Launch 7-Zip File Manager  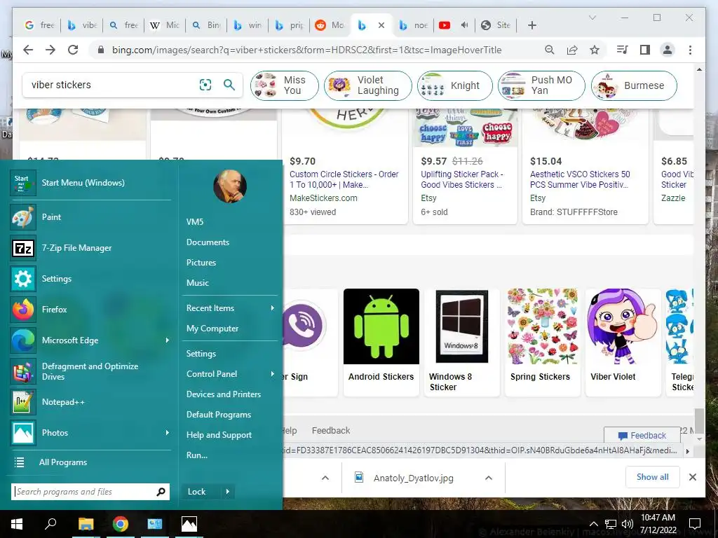(90, 248)
